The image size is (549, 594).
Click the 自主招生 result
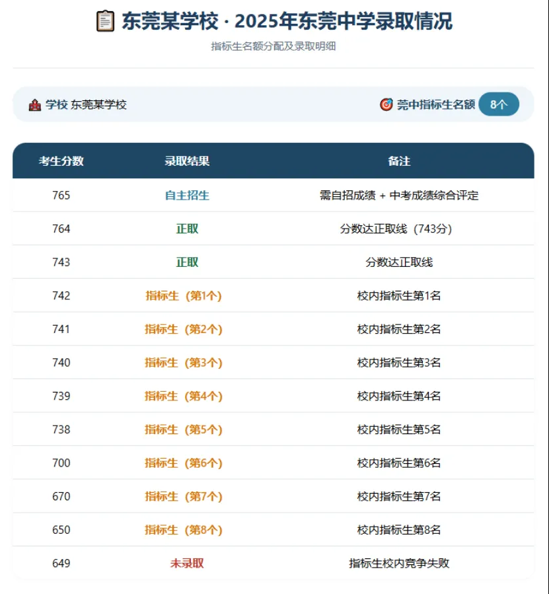187,195
